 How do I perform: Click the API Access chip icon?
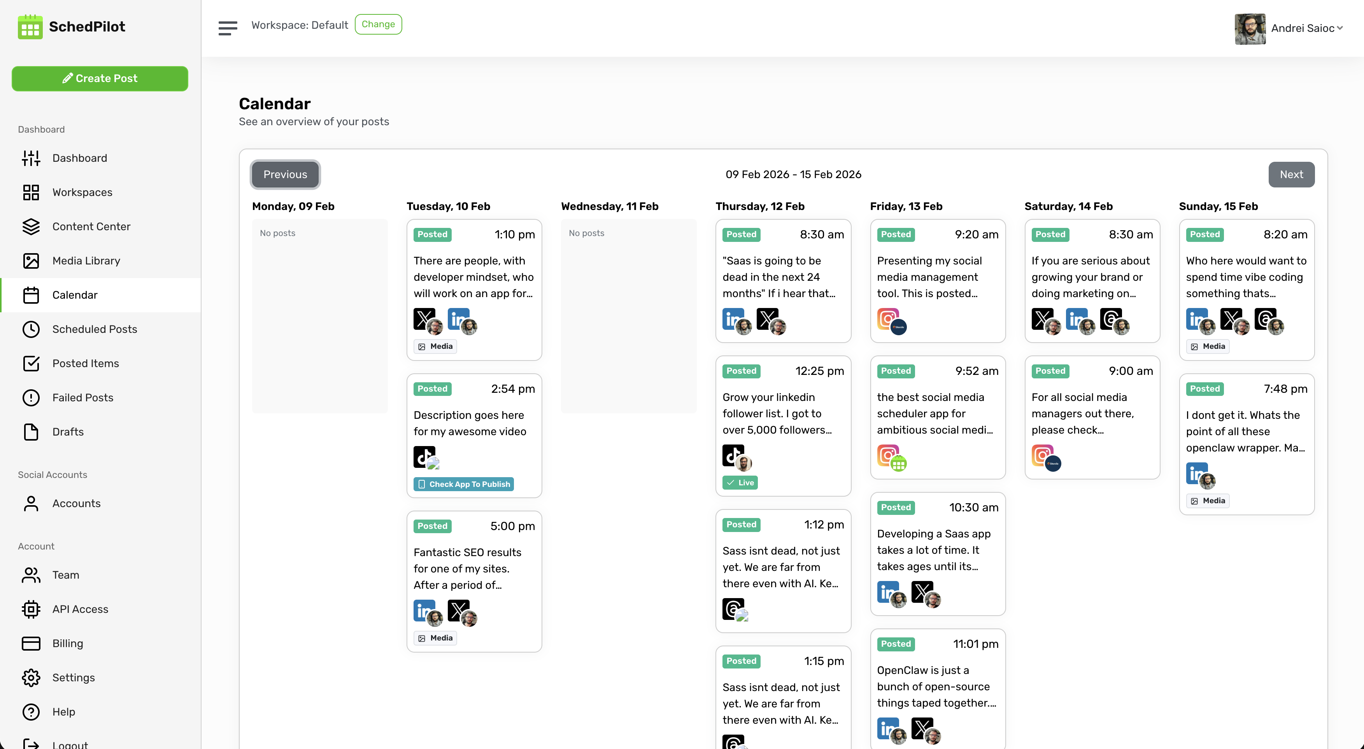click(x=31, y=609)
